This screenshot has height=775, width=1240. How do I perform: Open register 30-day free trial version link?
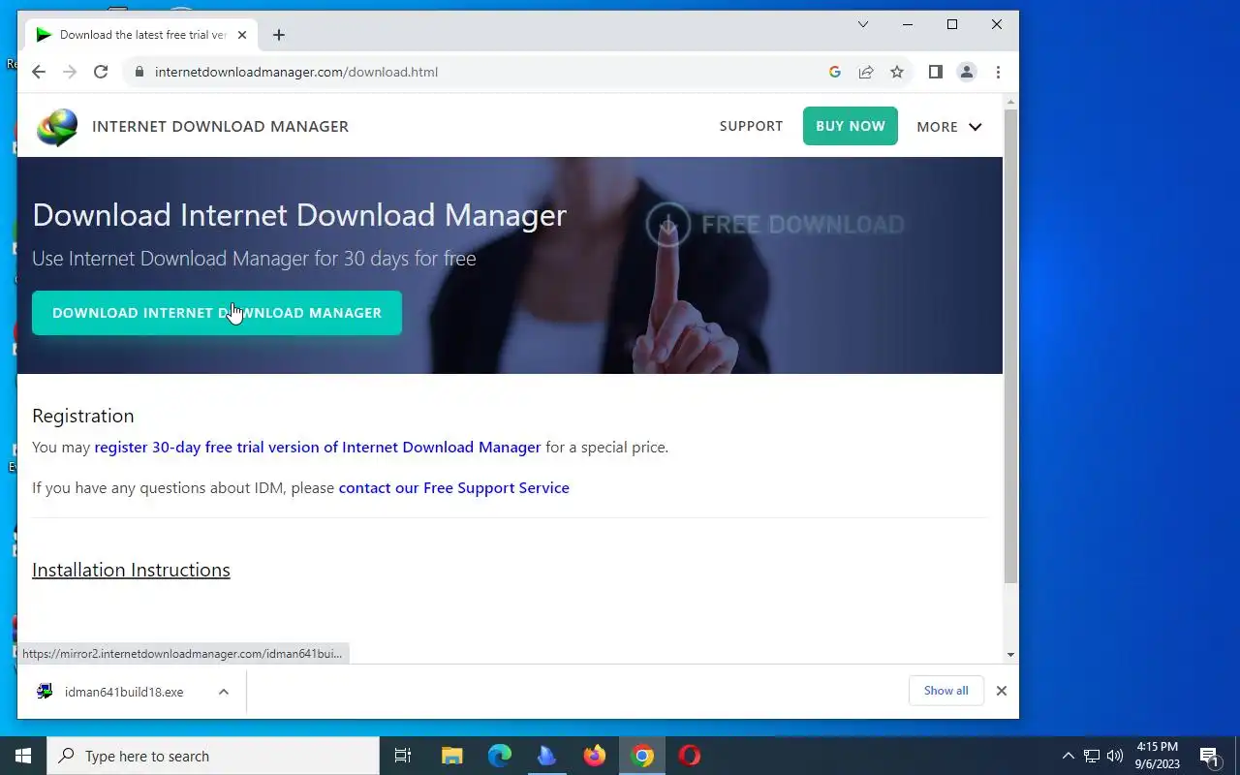[318, 448]
